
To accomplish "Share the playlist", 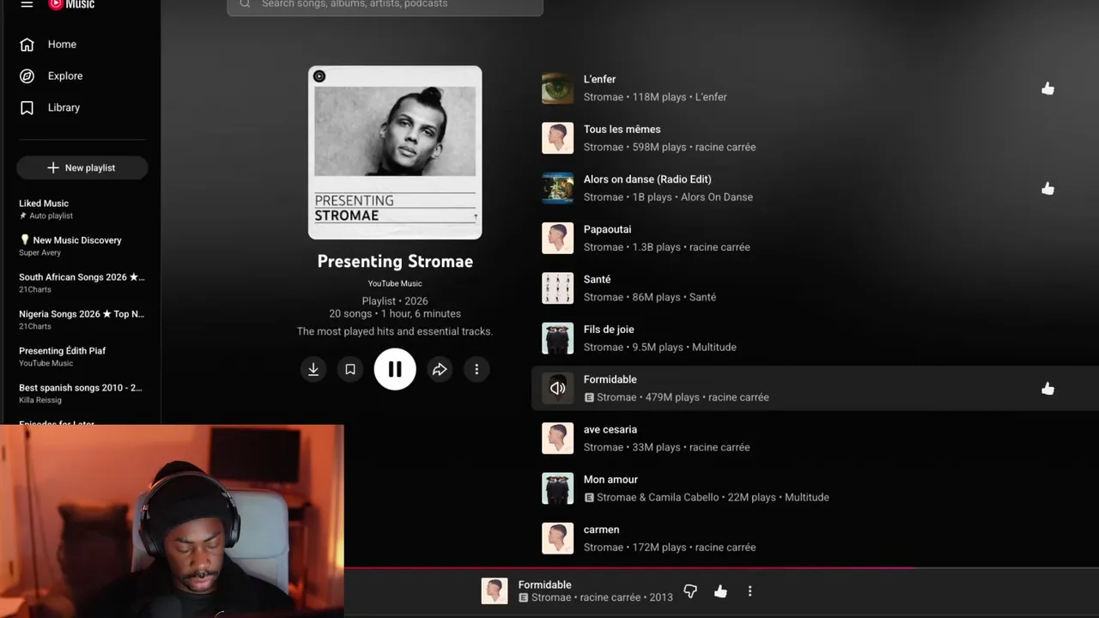I will 440,369.
